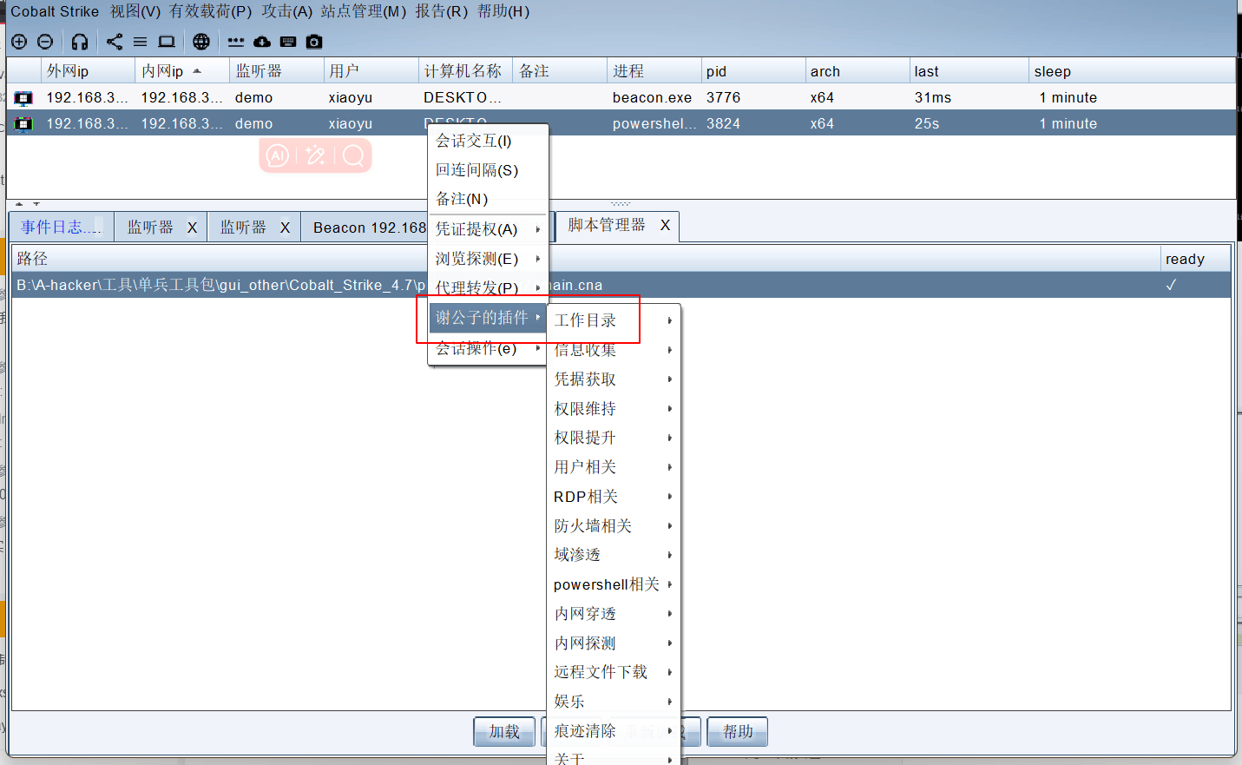Open the 娱乐 submenu entry
Viewport: 1242px width, 765px height.
click(614, 702)
